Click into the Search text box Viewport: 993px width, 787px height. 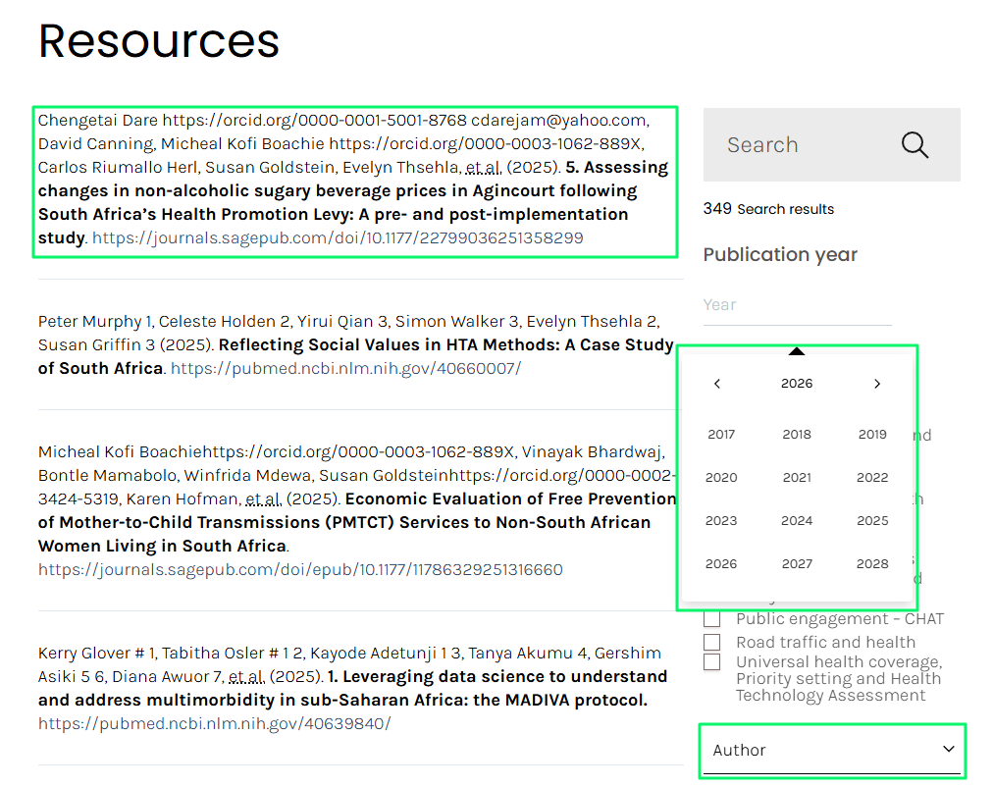800,145
